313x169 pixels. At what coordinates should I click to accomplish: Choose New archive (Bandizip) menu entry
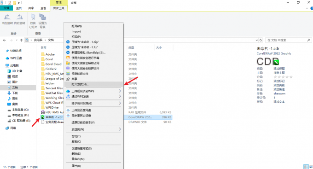93,52
